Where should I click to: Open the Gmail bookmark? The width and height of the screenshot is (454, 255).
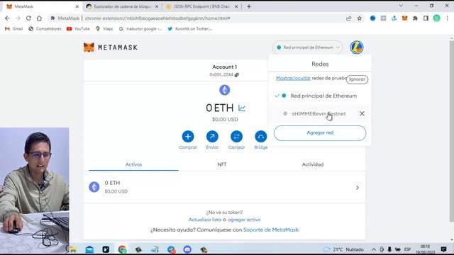click(14, 28)
